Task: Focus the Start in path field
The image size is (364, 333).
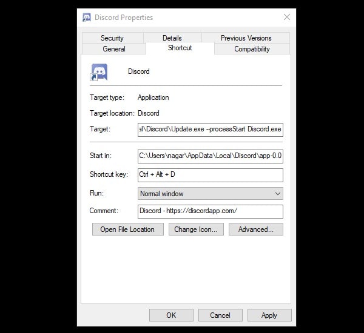Action: point(210,156)
